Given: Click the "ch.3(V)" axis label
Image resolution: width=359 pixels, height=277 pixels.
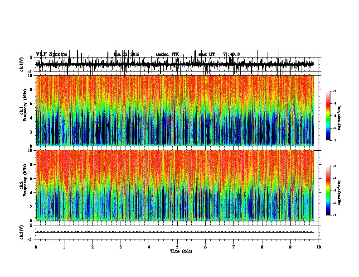Looking at the screenshot, I should 22,232.
